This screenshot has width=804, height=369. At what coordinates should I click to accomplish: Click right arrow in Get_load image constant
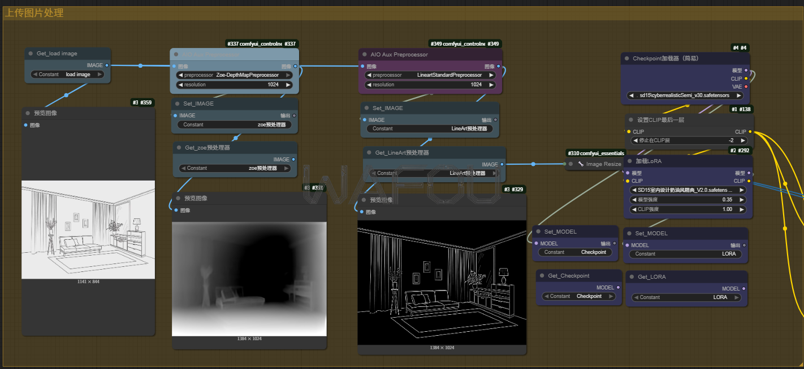[100, 74]
